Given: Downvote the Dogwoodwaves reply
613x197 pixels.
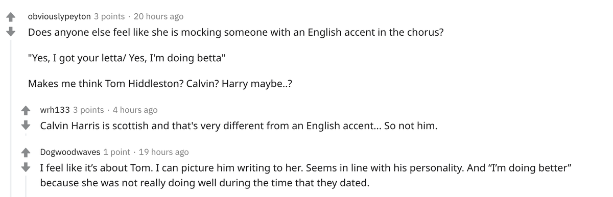Looking at the screenshot, I should (x=25, y=167).
